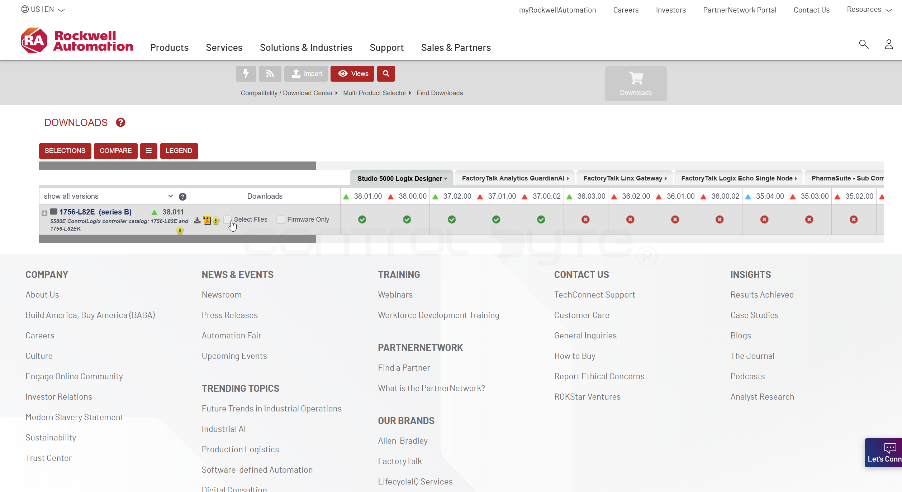902x492 pixels.
Task: Open the Views button
Action: pyautogui.click(x=352, y=74)
